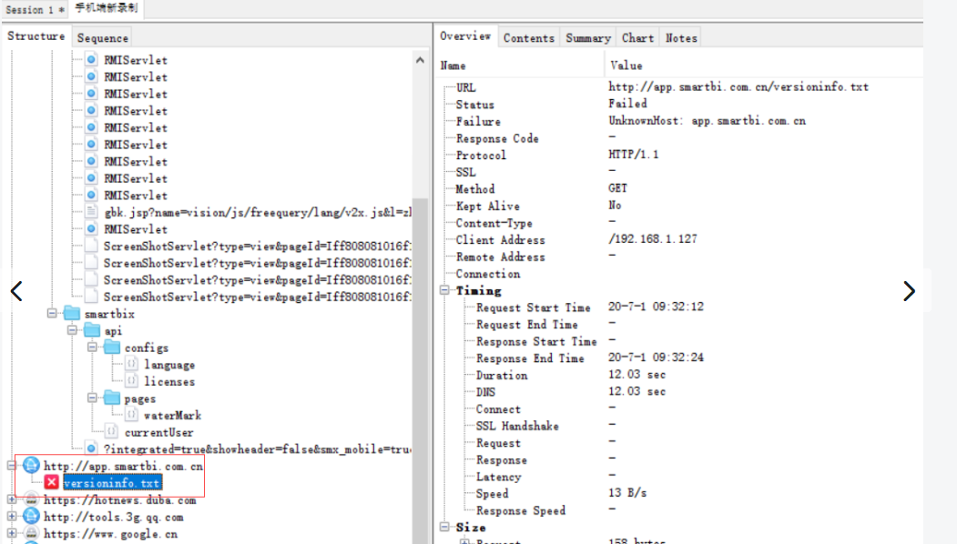Click the Protocol value HTTP/1.1
Screen dimensions: 957x544
point(634,155)
